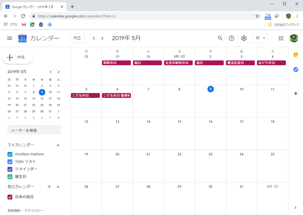
Task: Open the help menu icon
Action: click(x=232, y=38)
